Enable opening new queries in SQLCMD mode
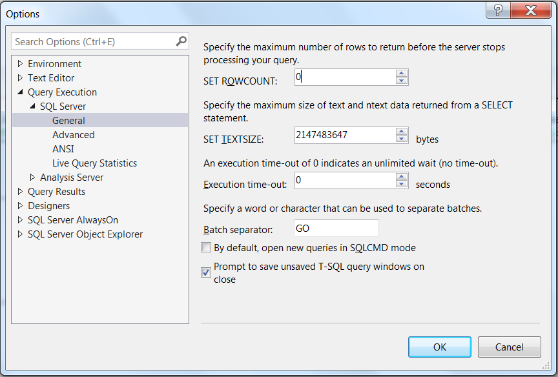Screen dimensions: 558x377 point(206,247)
